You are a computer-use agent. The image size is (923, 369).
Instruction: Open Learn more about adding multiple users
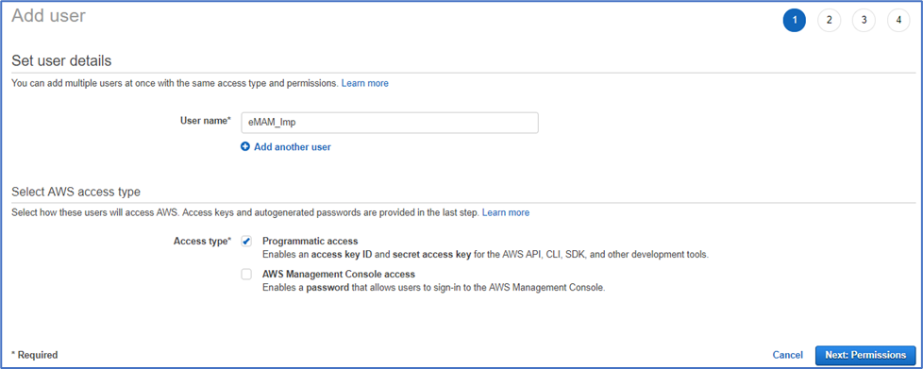click(365, 84)
